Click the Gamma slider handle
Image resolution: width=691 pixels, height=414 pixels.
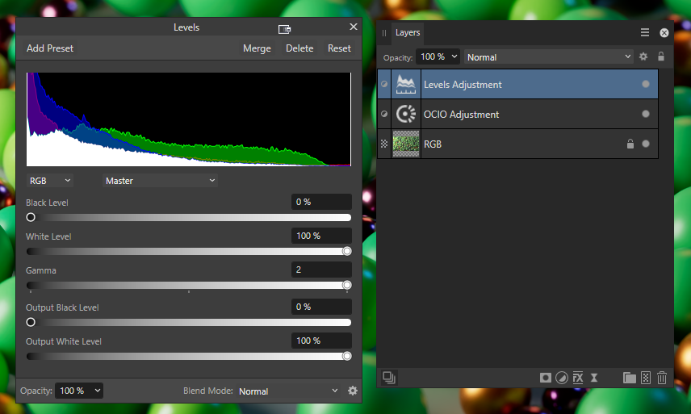[347, 285]
